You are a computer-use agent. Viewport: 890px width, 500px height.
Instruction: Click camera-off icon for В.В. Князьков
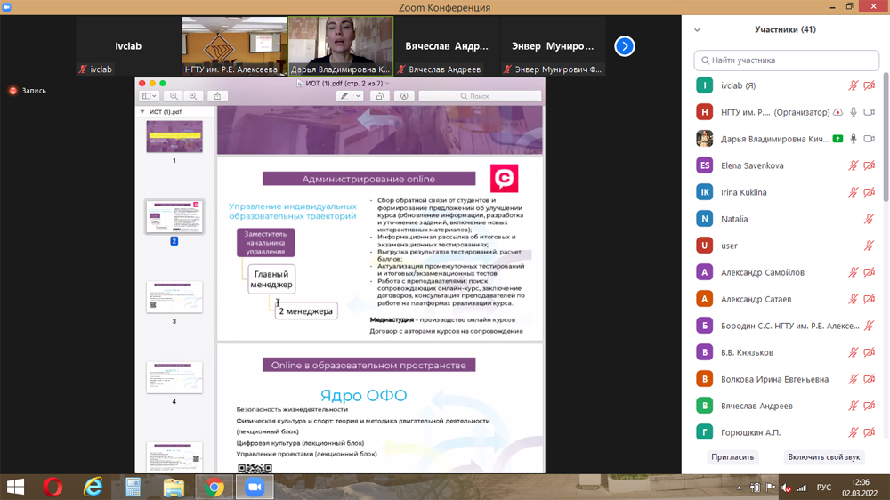(x=869, y=352)
